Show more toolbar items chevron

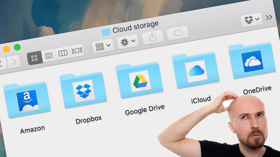[x=269, y=17]
